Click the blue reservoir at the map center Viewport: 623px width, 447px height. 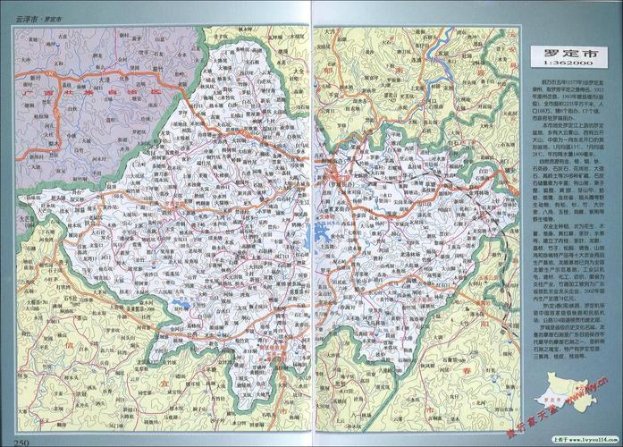(x=320, y=230)
